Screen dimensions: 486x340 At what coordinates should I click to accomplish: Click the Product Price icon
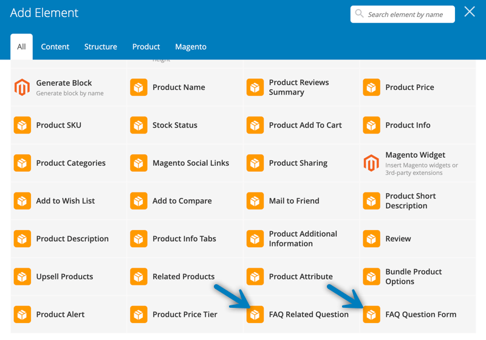coord(371,87)
